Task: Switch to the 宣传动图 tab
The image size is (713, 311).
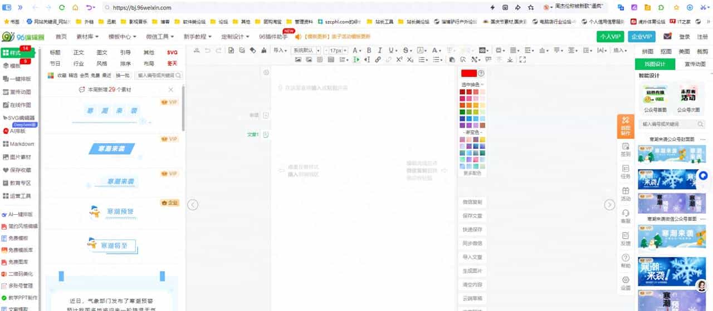Action: [x=695, y=64]
